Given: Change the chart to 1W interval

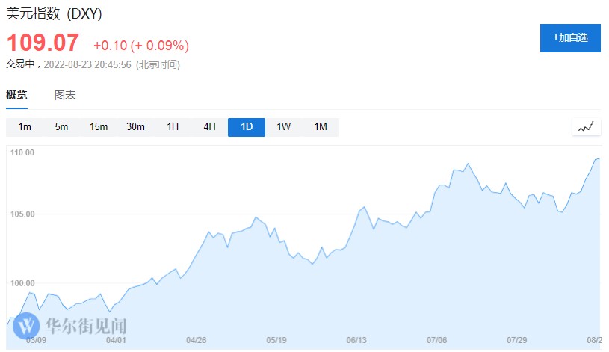Looking at the screenshot, I should coord(283,127).
